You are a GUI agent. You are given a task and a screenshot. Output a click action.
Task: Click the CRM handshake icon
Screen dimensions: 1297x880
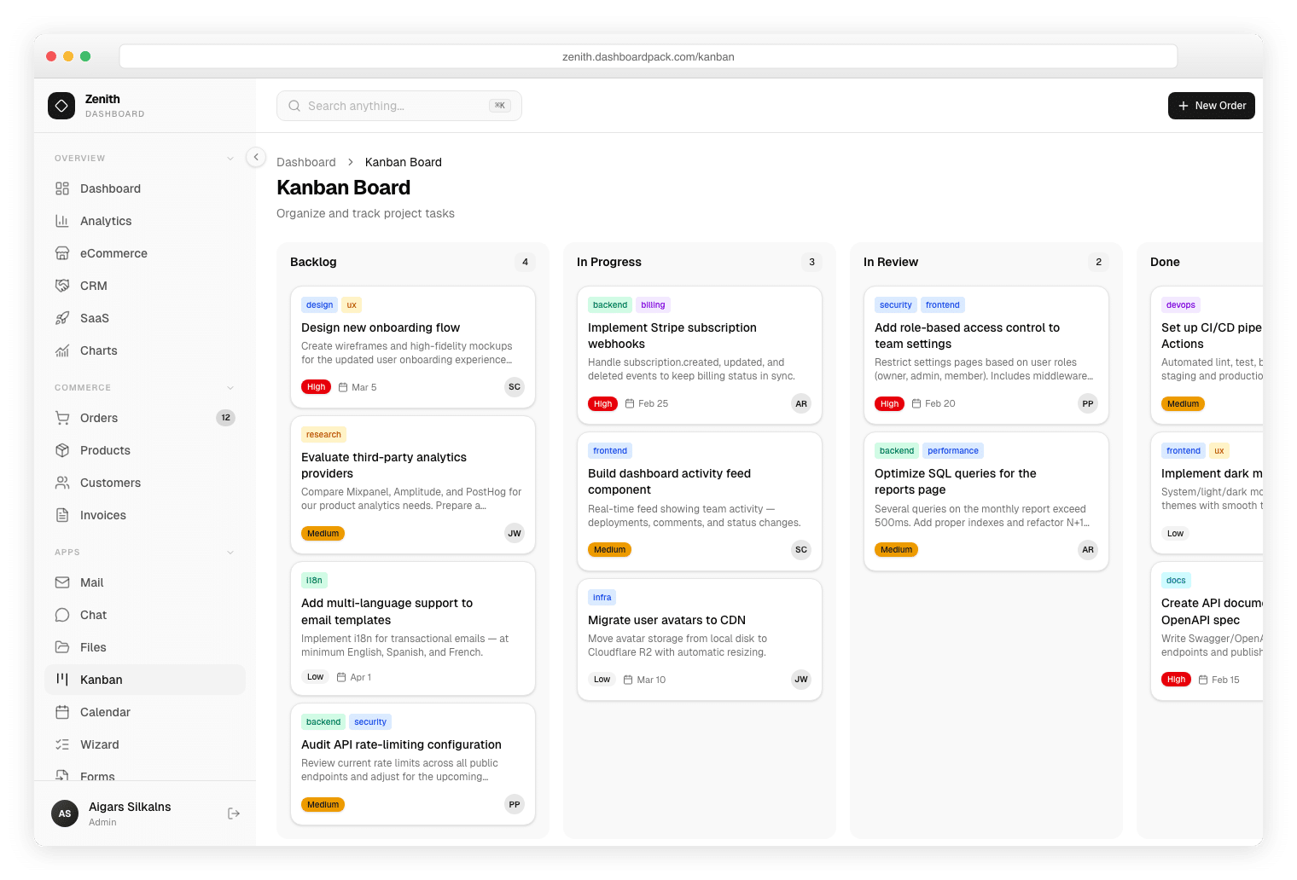64,286
